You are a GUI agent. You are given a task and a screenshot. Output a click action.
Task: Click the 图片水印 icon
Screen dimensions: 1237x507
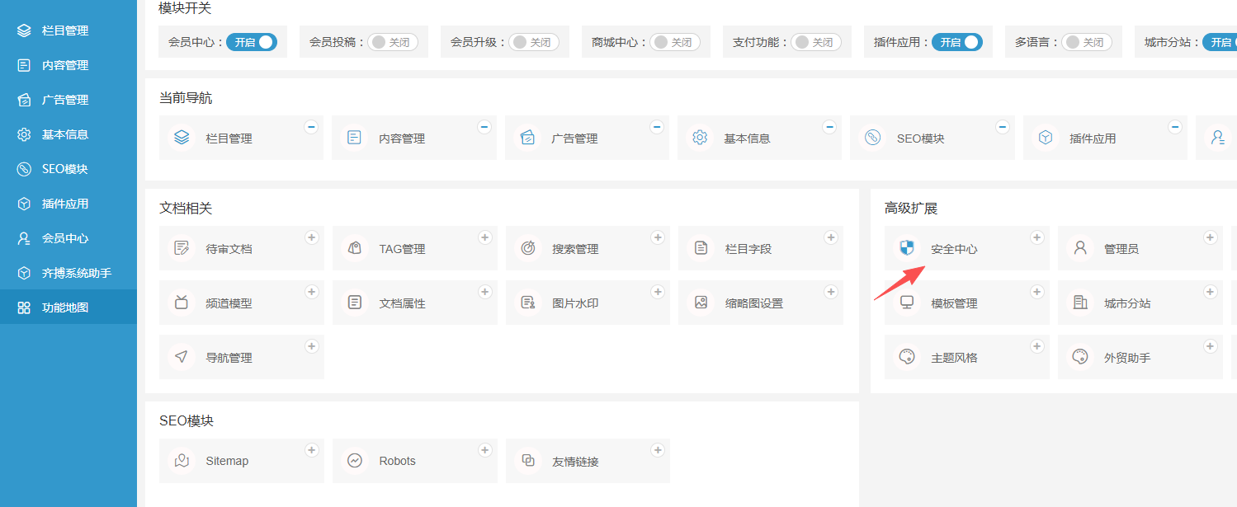tap(528, 303)
